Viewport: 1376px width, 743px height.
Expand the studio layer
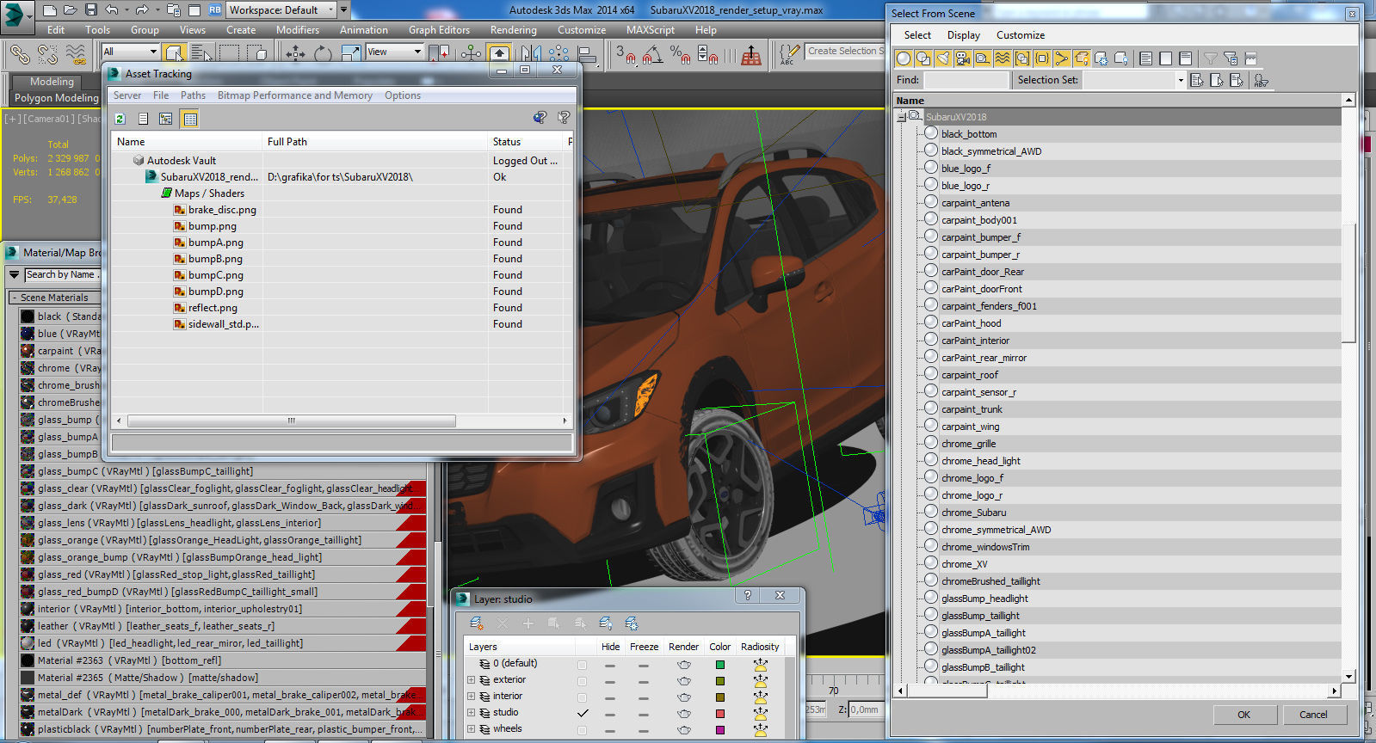click(x=471, y=713)
